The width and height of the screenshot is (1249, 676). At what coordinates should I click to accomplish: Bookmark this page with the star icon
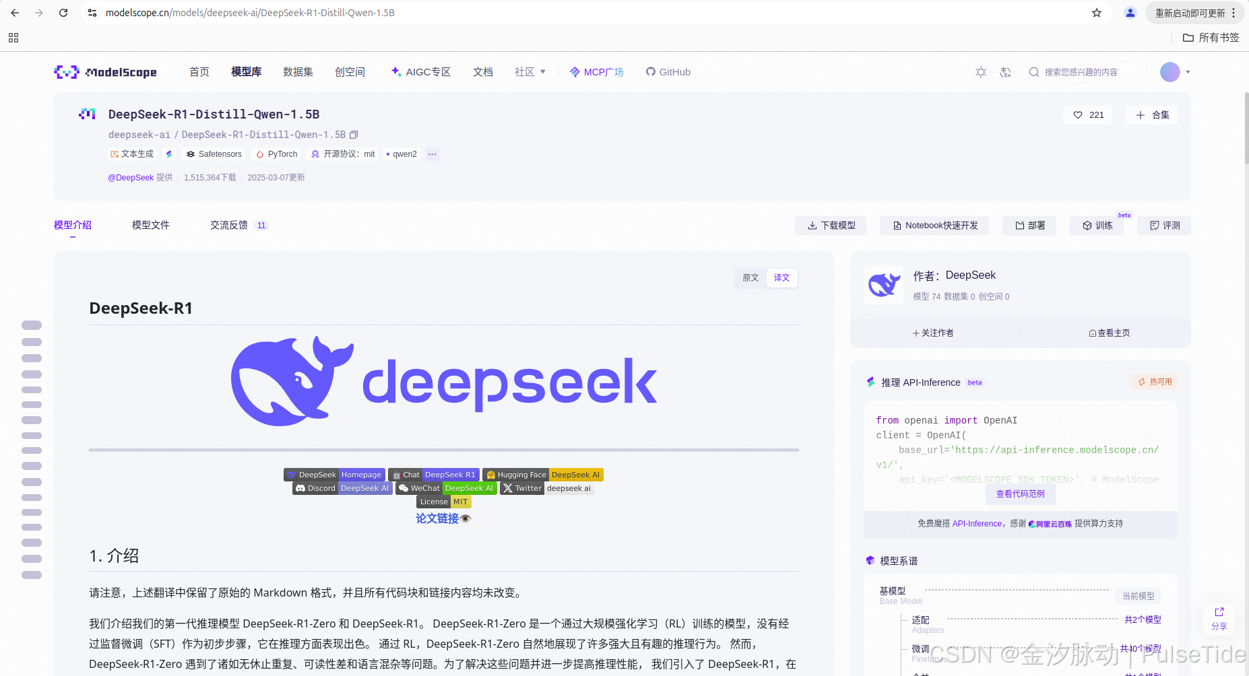click(x=1097, y=13)
